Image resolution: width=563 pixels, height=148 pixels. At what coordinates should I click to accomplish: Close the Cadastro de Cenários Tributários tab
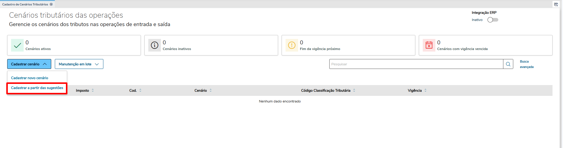(51, 4)
